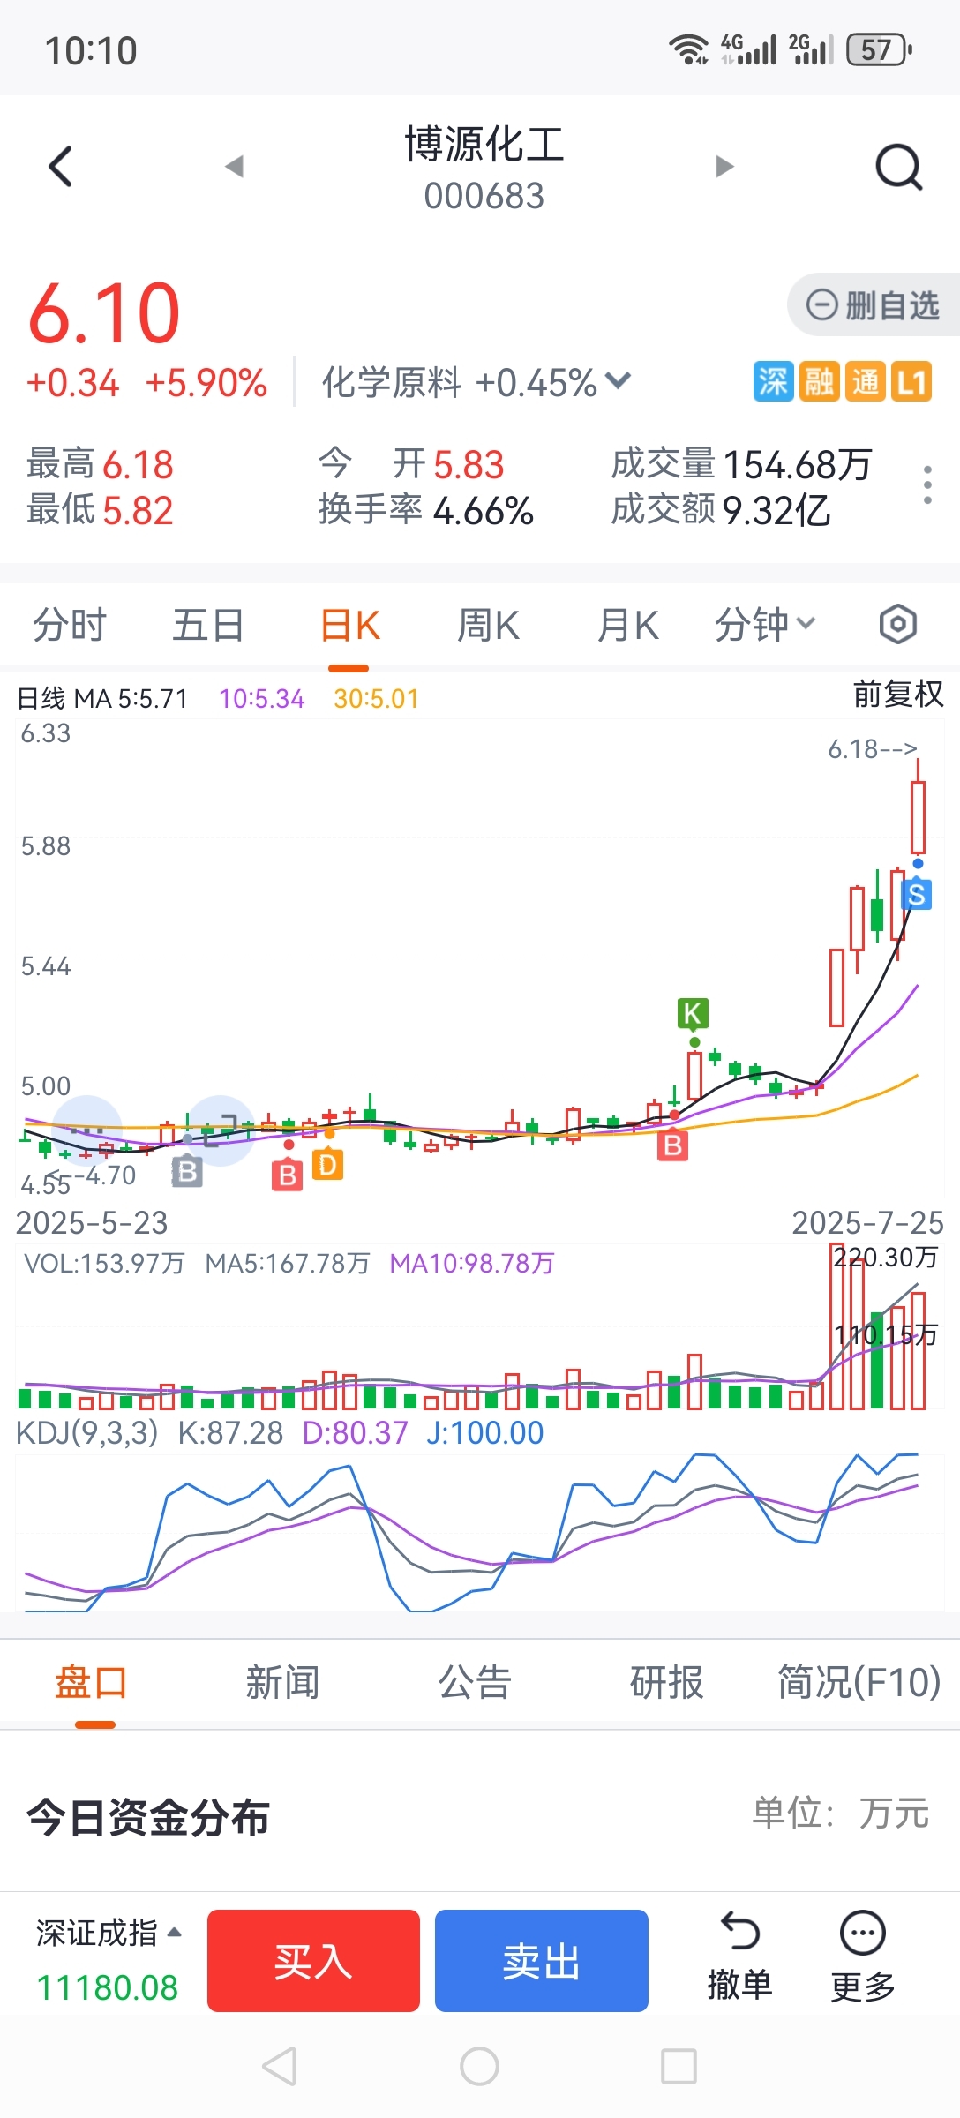Select the 日K chart tab
Screen dimensions: 960x2118
pos(349,625)
